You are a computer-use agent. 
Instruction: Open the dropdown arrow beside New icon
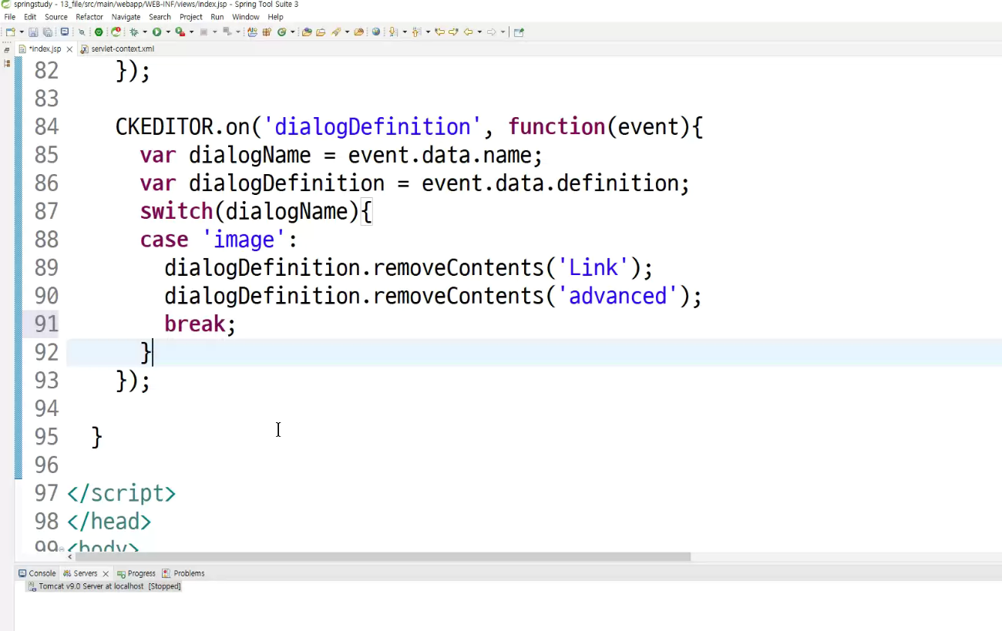pyautogui.click(x=21, y=32)
